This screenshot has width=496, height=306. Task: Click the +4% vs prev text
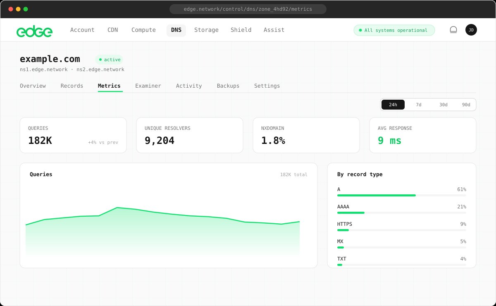(x=103, y=142)
